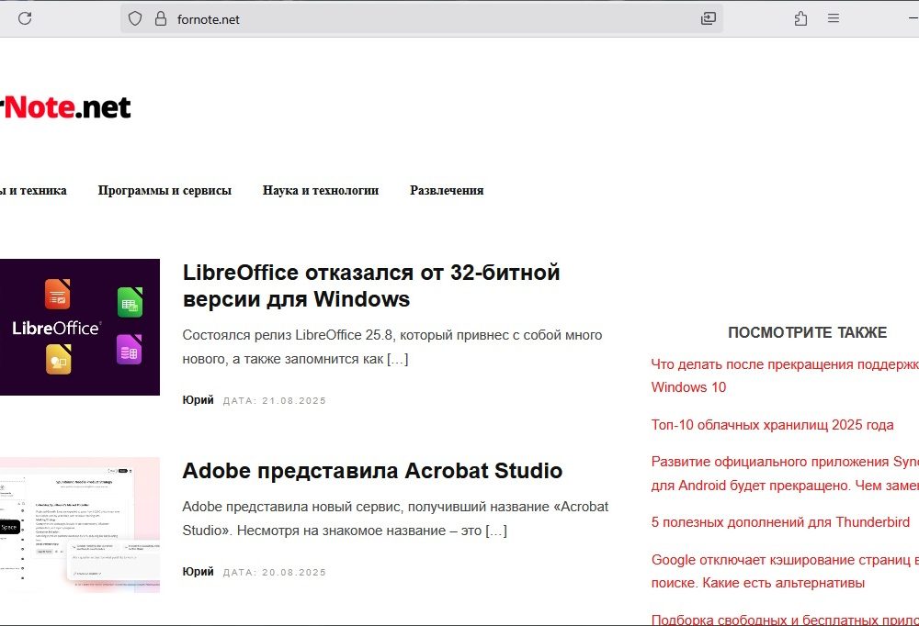Open headline about LibreOffice dropping 32-bit

click(371, 285)
